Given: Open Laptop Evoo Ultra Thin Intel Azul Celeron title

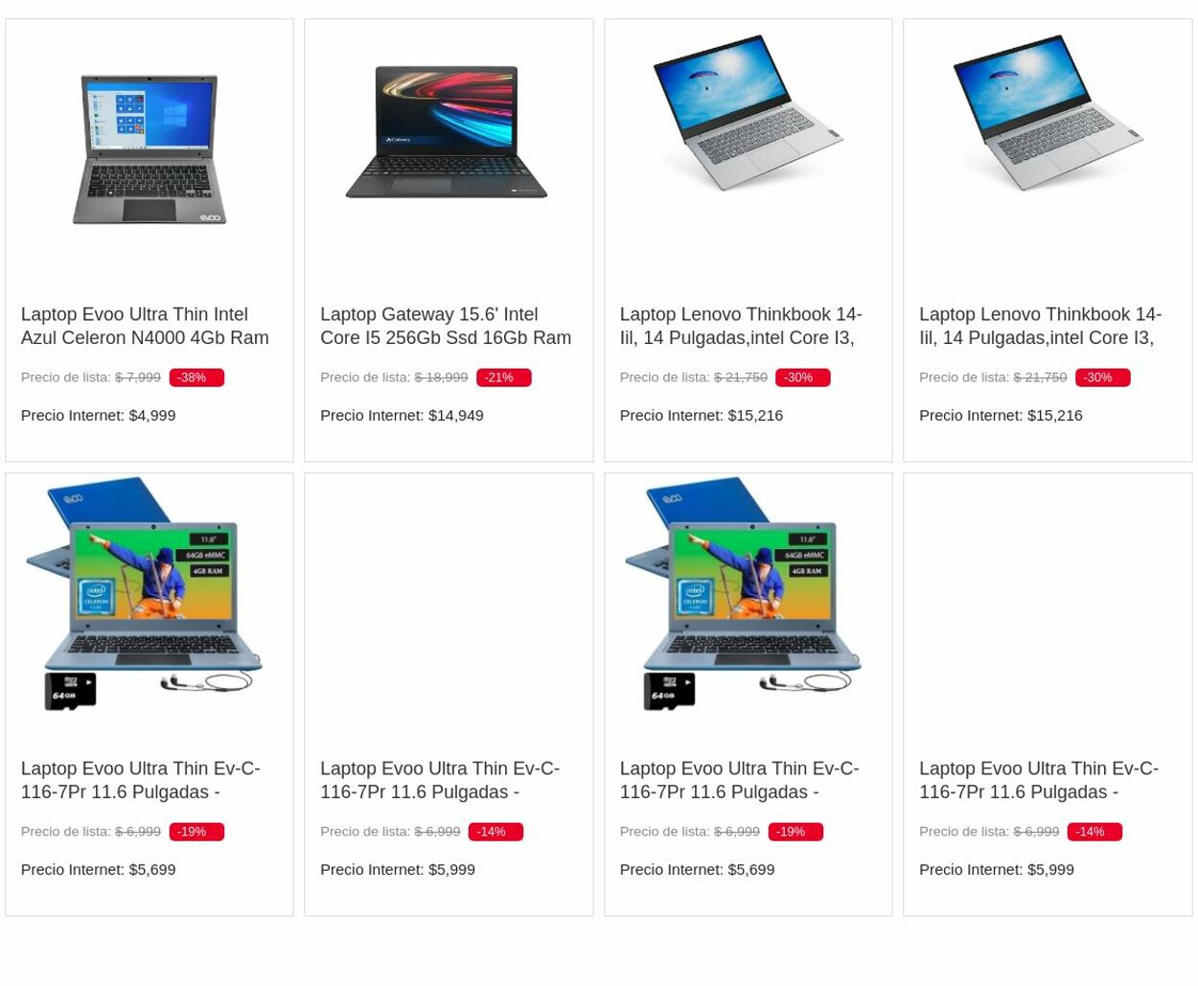Looking at the screenshot, I should point(145,326).
